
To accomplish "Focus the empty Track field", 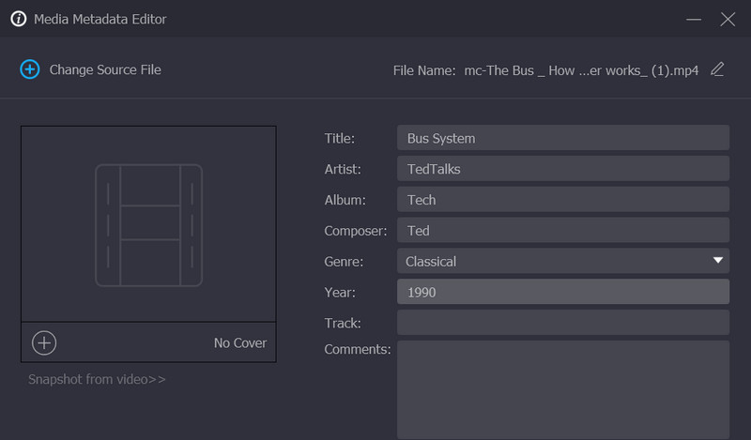I will pyautogui.click(x=562, y=323).
